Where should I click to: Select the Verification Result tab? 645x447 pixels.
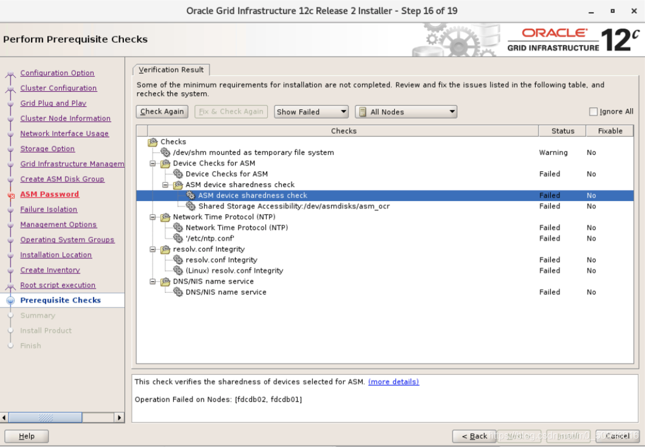tap(171, 70)
